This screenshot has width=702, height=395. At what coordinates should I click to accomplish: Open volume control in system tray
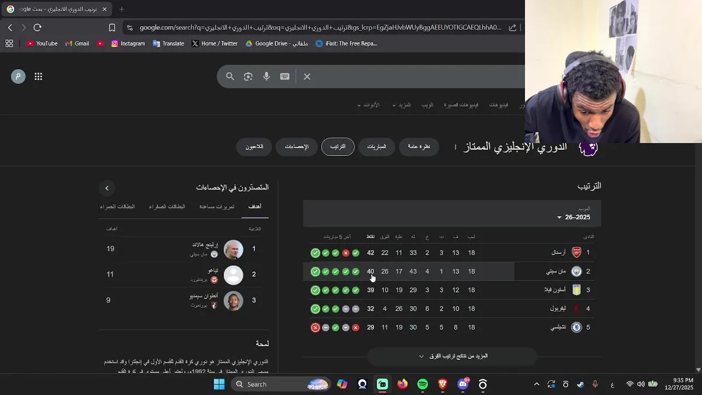pos(641,384)
